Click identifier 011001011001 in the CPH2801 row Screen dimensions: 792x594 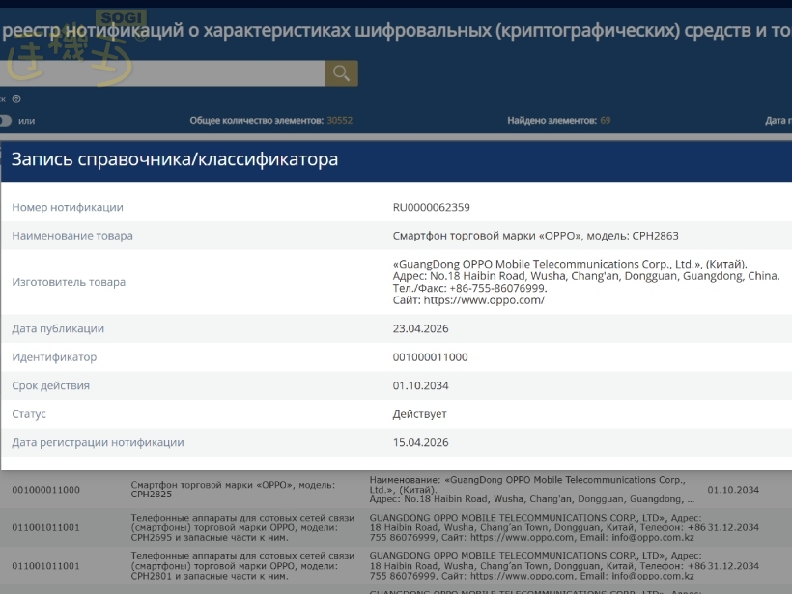point(46,566)
